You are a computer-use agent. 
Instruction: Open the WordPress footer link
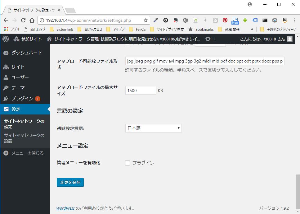[x=65, y=208]
